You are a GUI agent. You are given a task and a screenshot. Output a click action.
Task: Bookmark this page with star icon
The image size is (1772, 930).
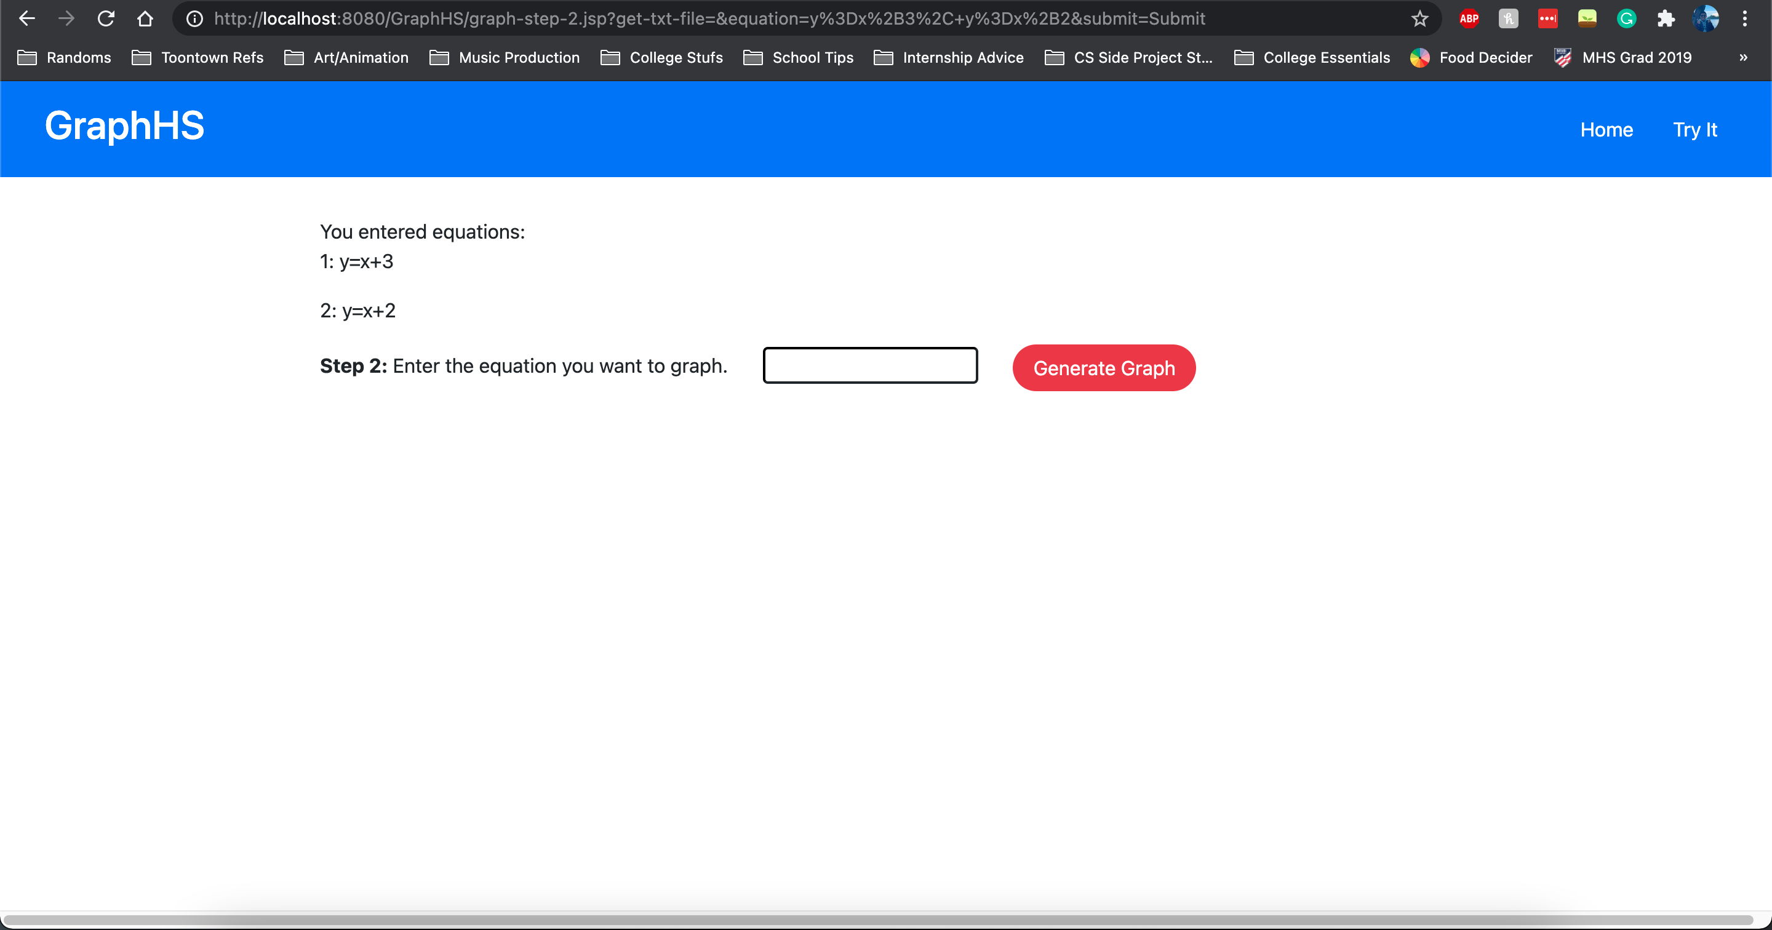point(1419,18)
